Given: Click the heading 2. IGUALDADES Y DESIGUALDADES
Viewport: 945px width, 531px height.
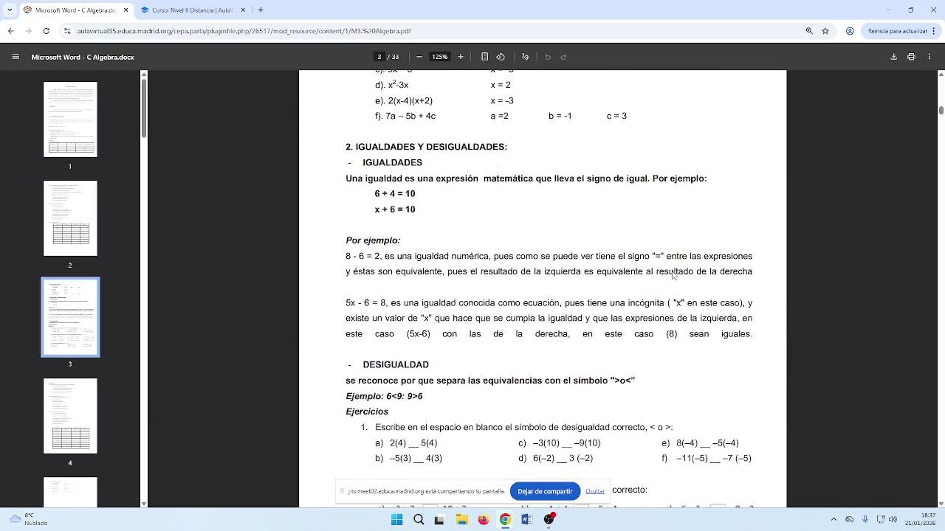Looking at the screenshot, I should click(426, 147).
